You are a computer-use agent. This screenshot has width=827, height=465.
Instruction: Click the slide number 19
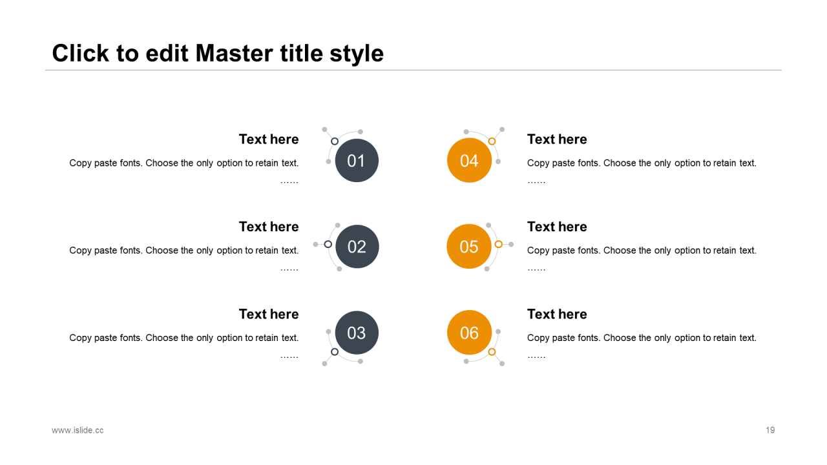(770, 430)
